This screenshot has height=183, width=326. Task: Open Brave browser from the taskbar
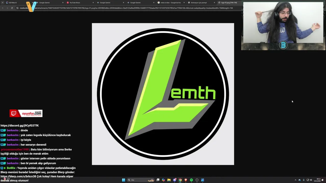[186, 180]
